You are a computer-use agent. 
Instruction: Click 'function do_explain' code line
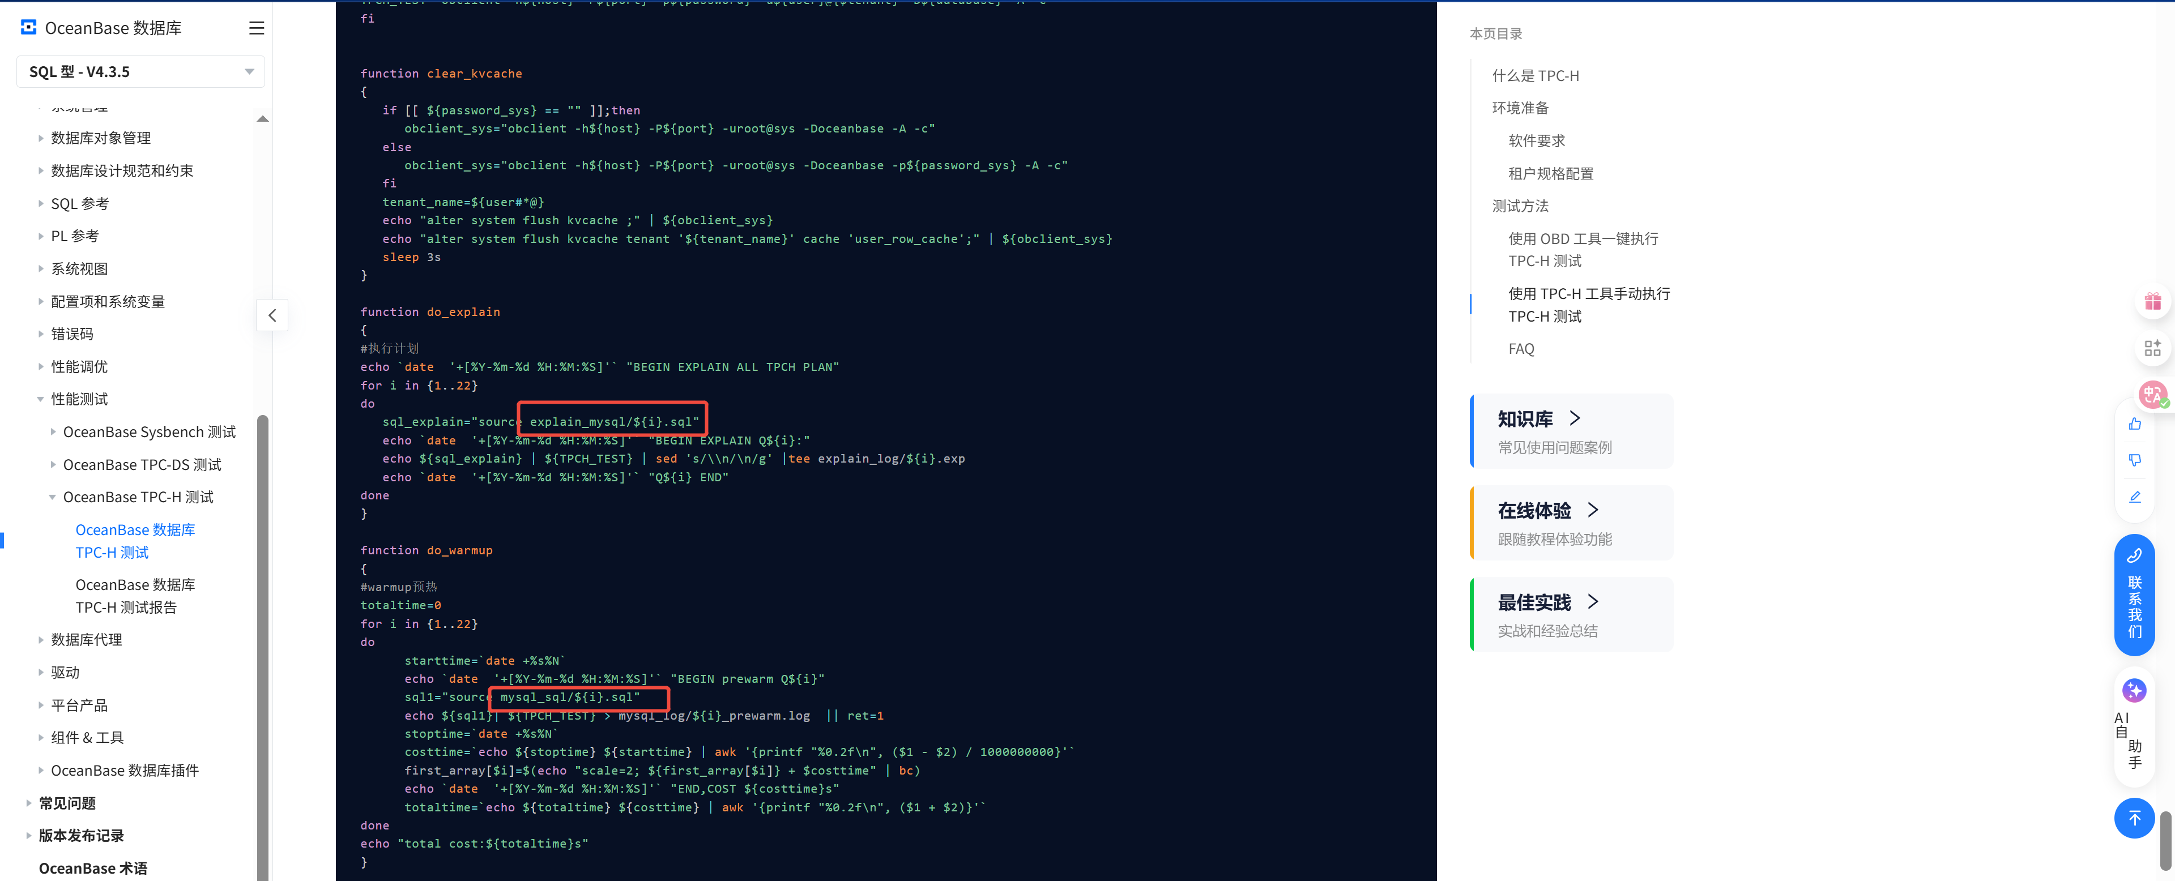point(430,311)
